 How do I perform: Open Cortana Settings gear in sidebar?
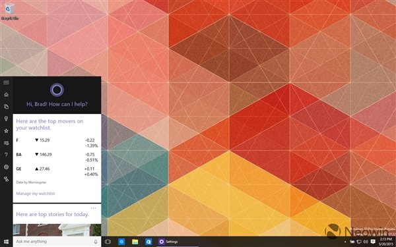click(7, 167)
